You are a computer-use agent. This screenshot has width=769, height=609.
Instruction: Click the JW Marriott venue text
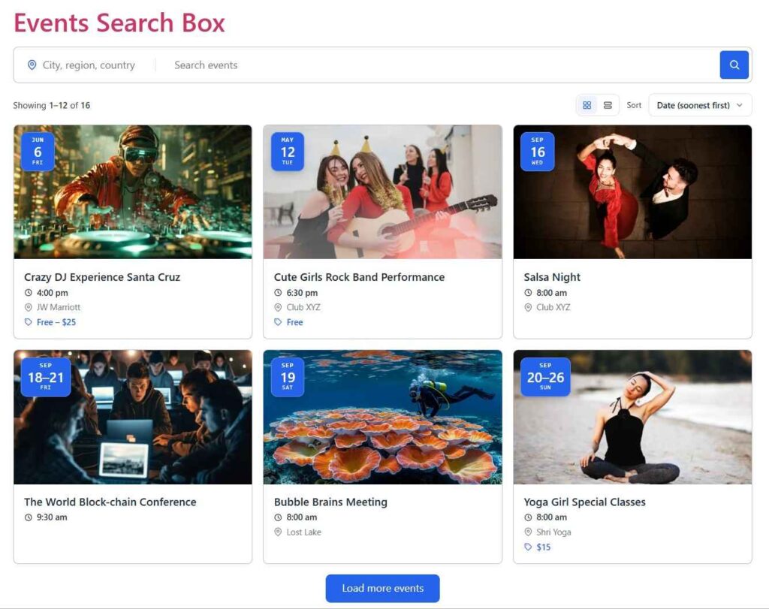point(59,307)
